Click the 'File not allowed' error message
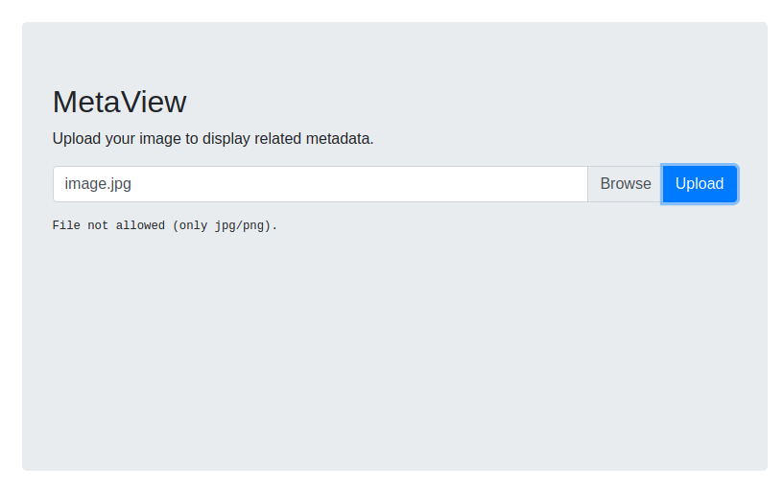Viewport: 784px width, 489px height. coord(164,225)
